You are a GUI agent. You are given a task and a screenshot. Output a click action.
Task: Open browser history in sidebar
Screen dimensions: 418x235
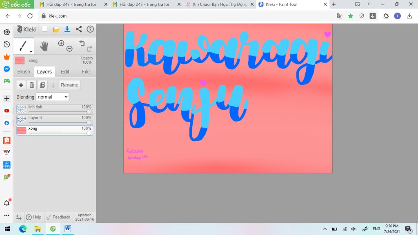pyautogui.click(x=7, y=44)
